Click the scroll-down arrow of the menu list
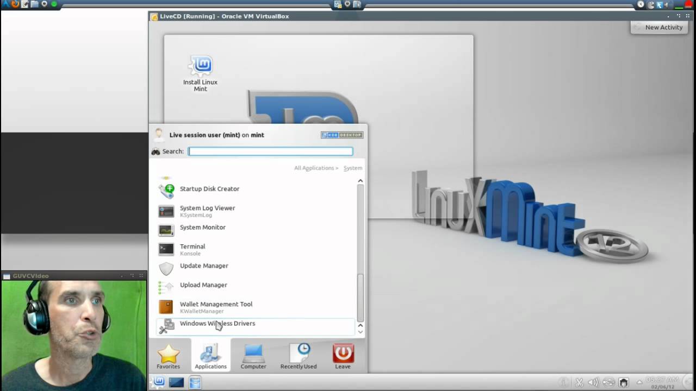This screenshot has height=391, width=696. [360, 332]
